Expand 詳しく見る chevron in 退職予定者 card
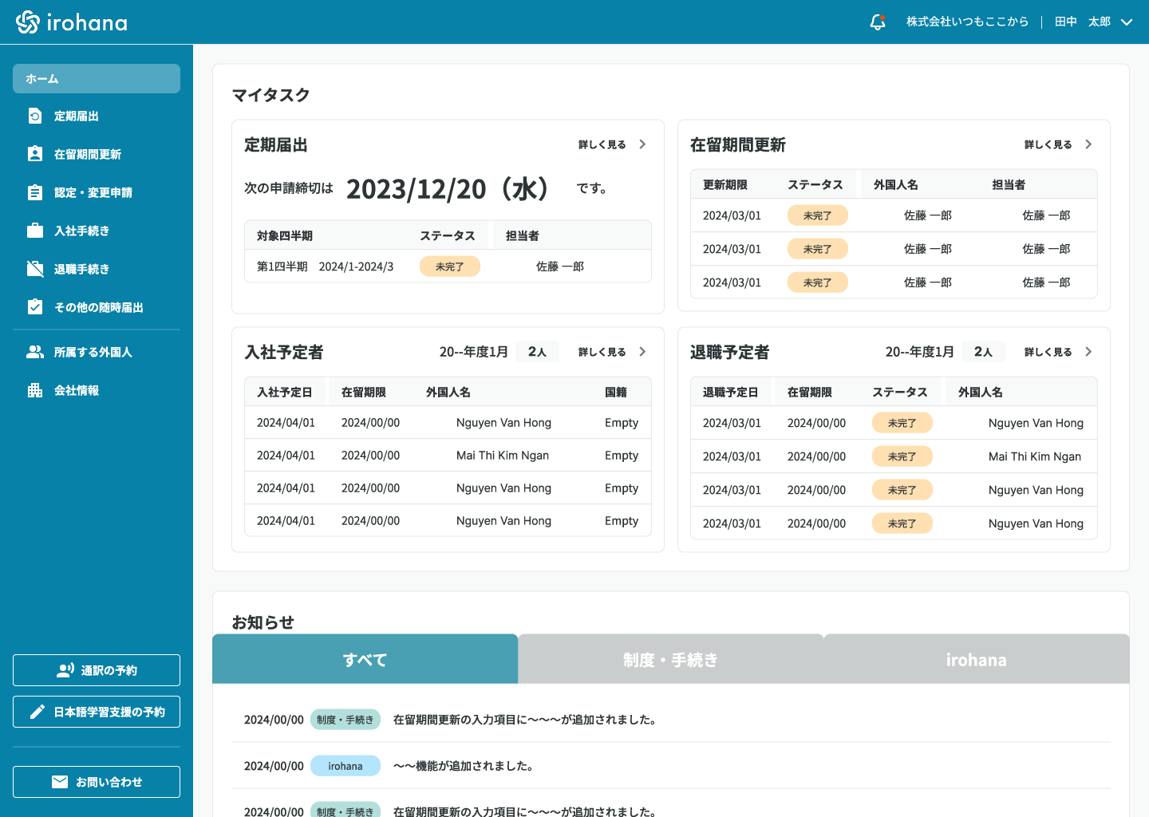Screen dimensions: 1149x817 [1088, 352]
